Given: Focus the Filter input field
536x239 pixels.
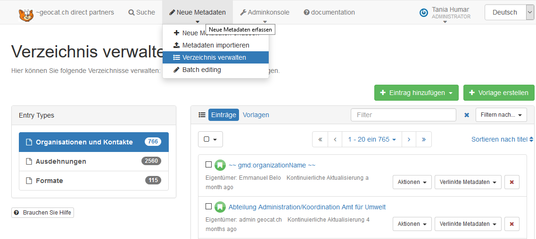Looking at the screenshot, I should [404, 115].
